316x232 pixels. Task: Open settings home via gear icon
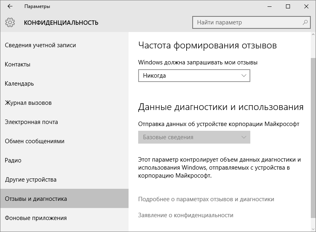point(10,22)
